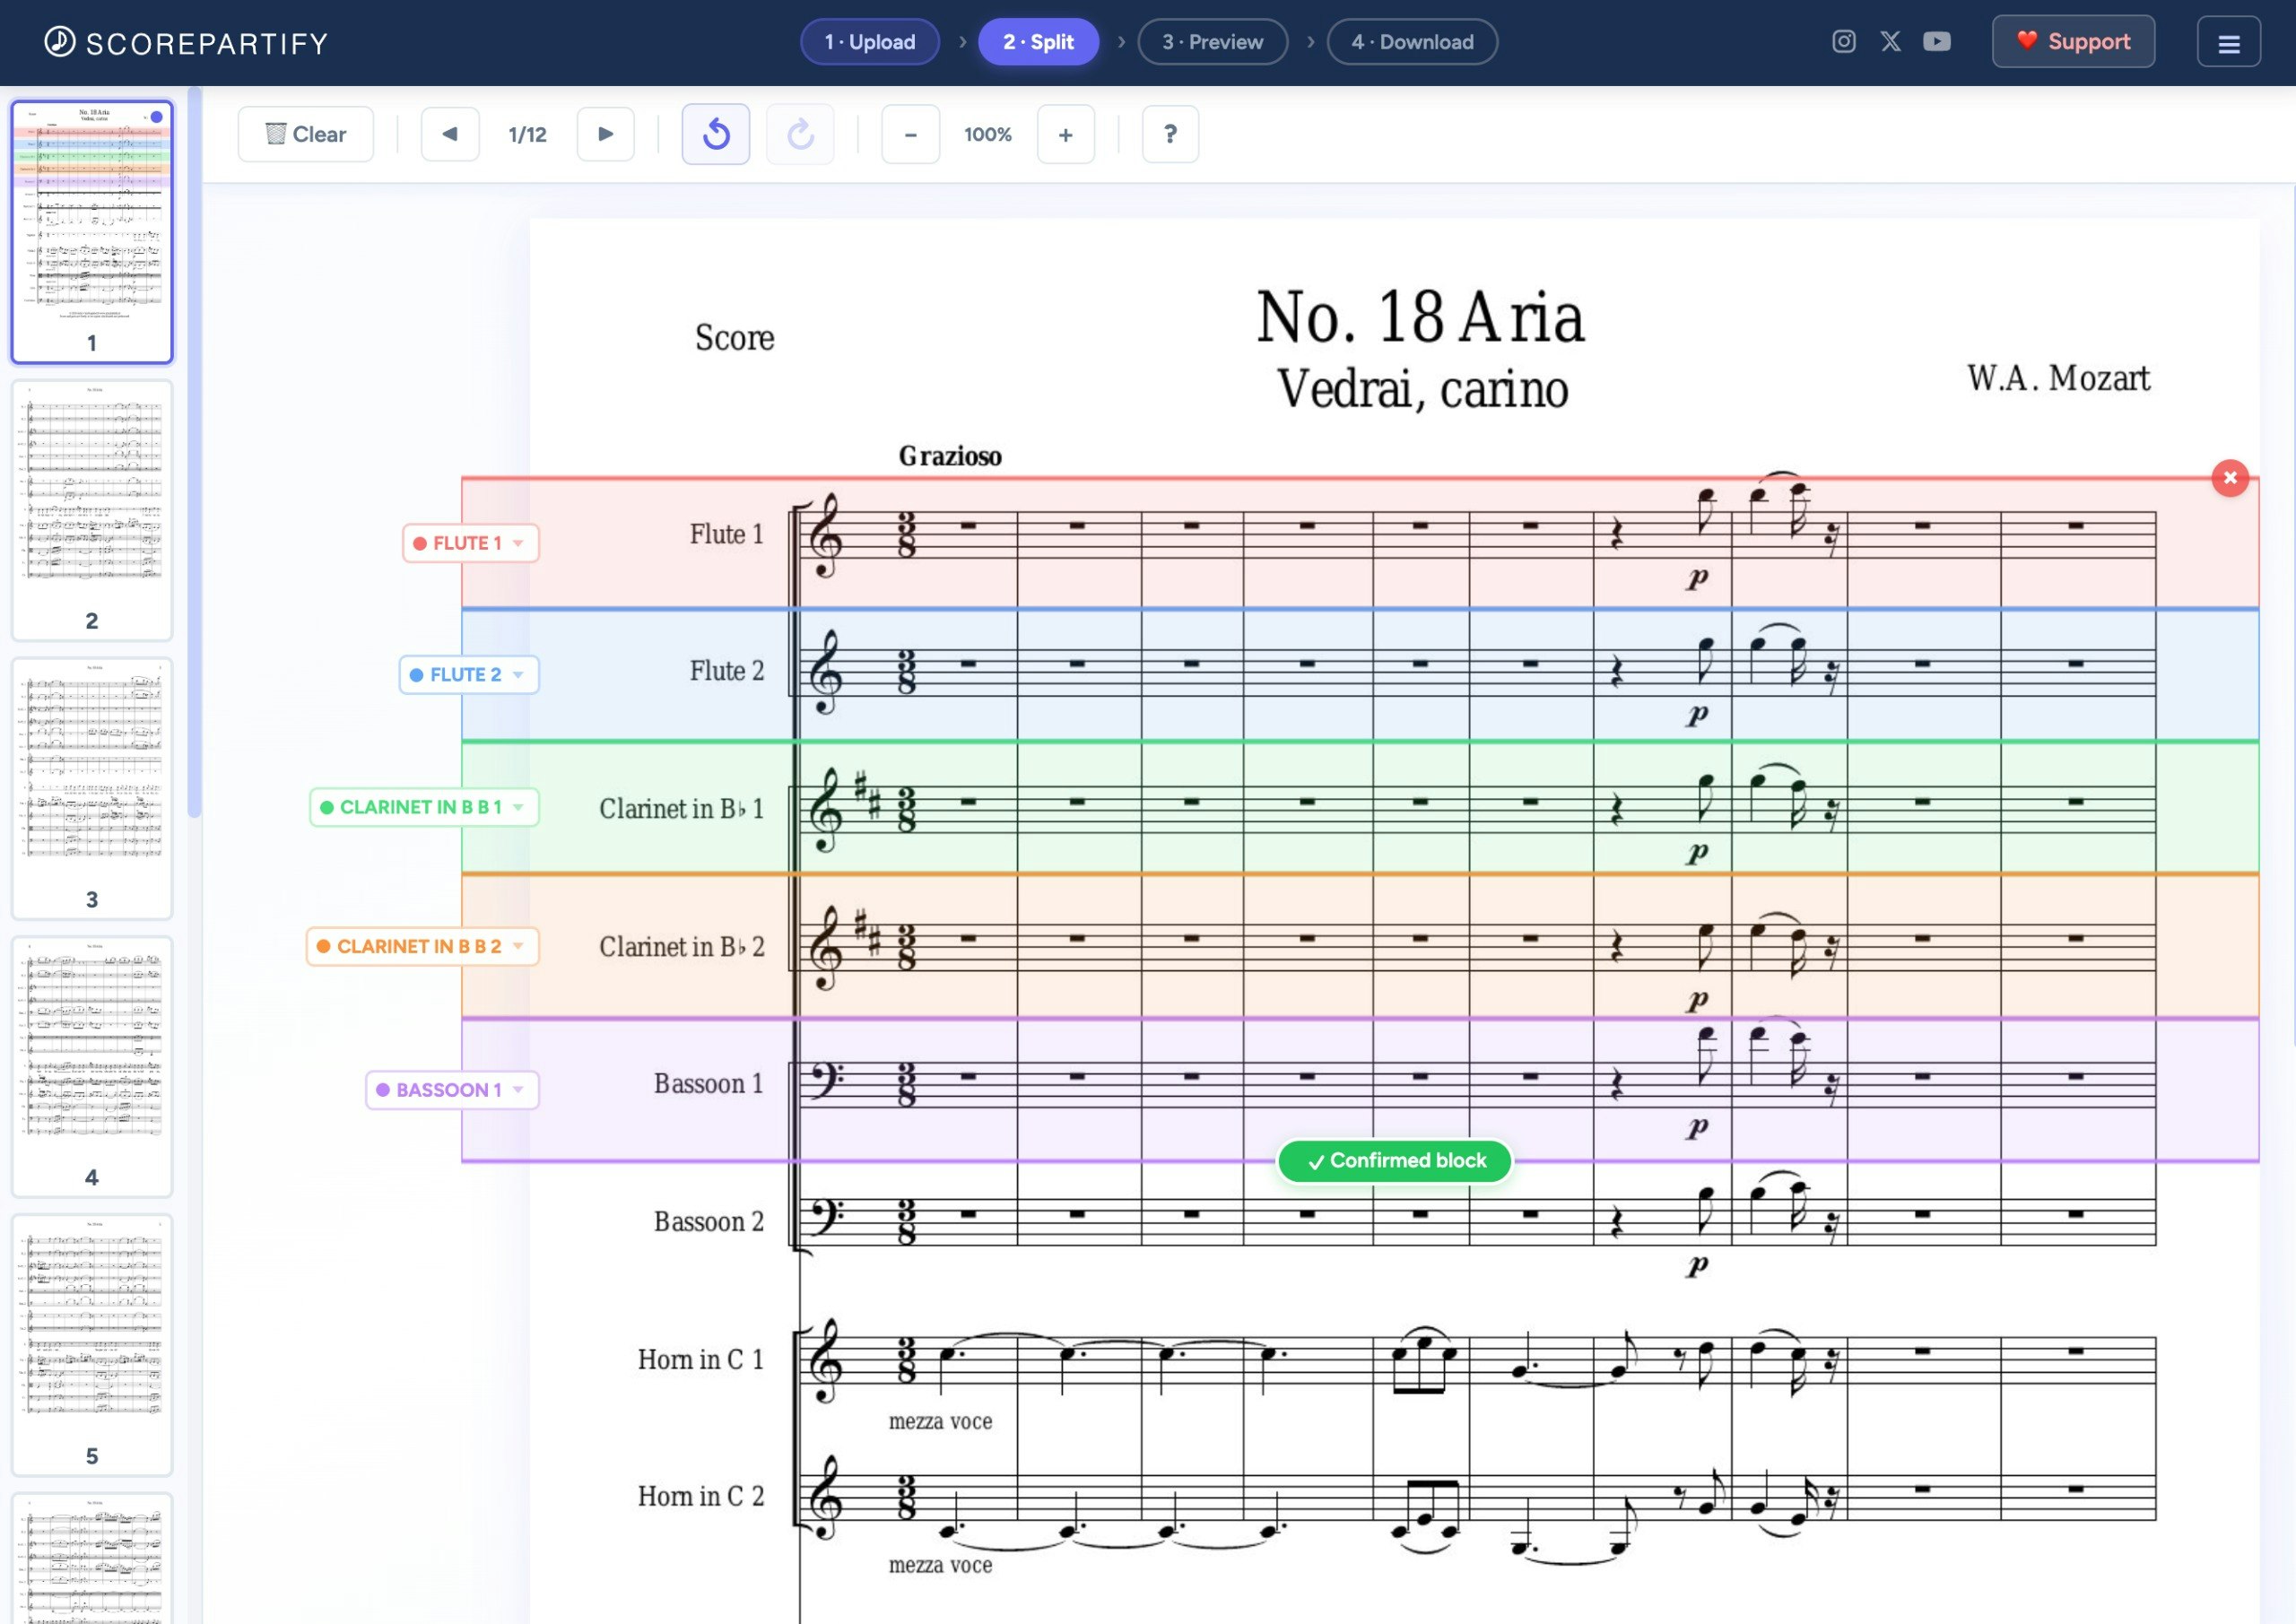
Task: Click the Confirmed block badge
Action: point(1393,1161)
